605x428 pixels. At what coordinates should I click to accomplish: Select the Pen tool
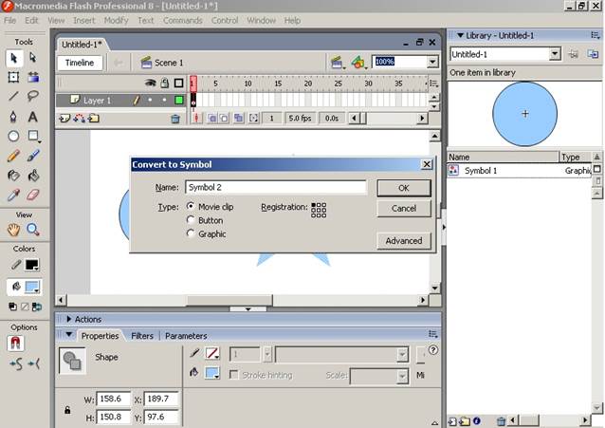pos(14,117)
